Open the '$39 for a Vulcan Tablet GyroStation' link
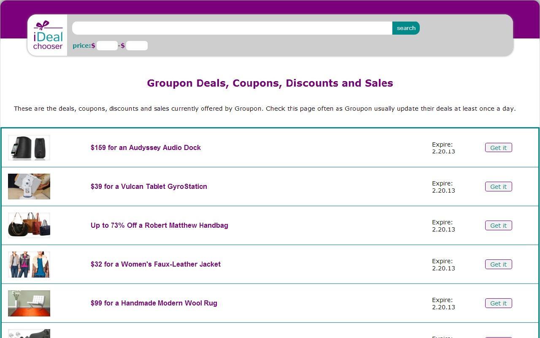Image resolution: width=540 pixels, height=338 pixels. [149, 186]
